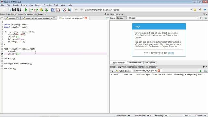The width and height of the screenshot is (208, 117).
Task: Open the editor tab browse list button
Action: pos(2,18)
